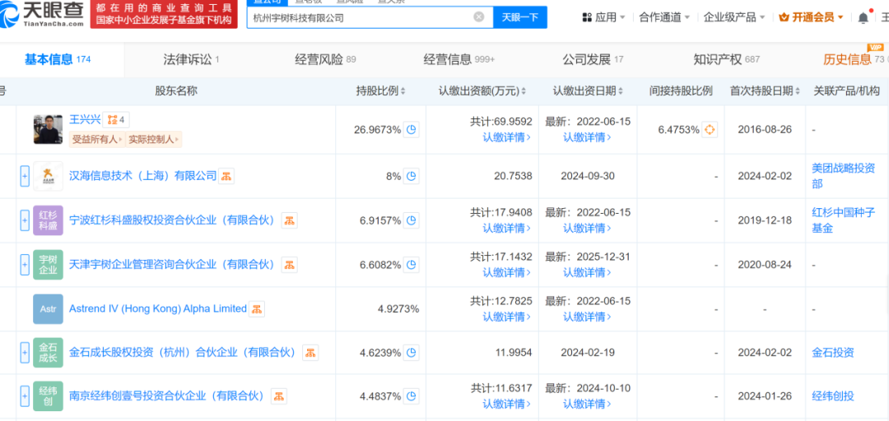Screen dimensions: 889x421
Task: Open pie chart icon next to 4.6239%
Action: click(x=412, y=353)
